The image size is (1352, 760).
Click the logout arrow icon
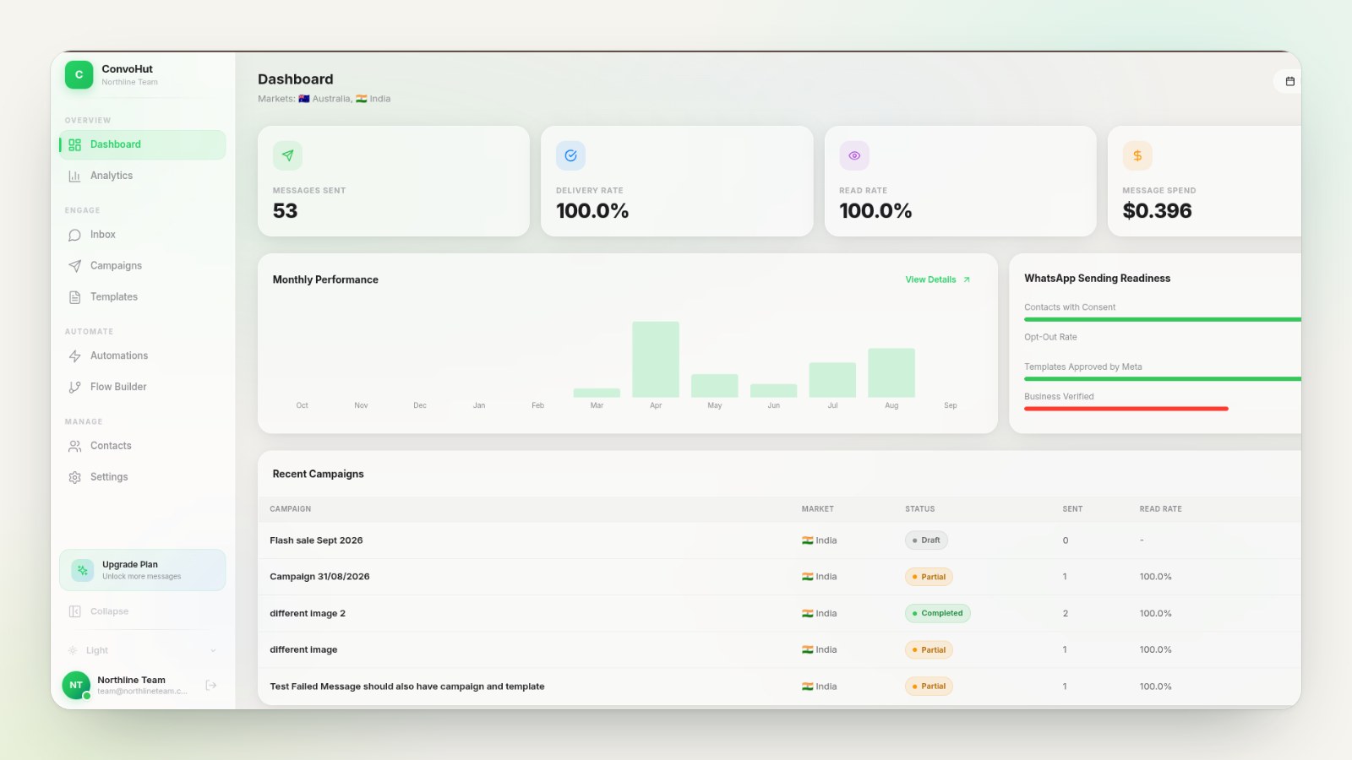click(x=211, y=685)
